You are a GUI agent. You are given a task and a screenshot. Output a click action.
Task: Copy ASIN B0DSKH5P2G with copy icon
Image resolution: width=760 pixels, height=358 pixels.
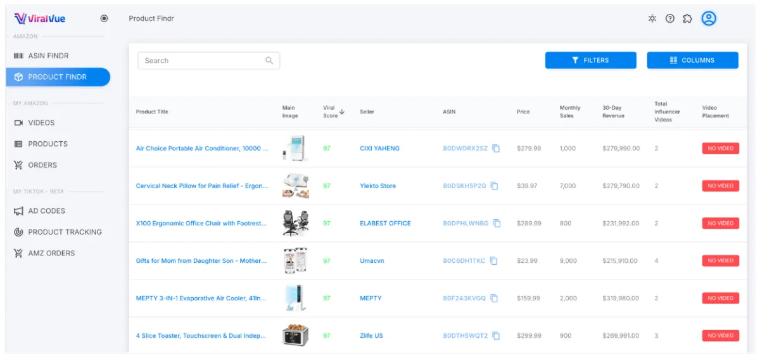495,186
